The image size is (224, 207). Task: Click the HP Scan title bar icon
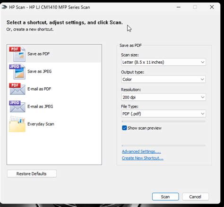(4, 7)
